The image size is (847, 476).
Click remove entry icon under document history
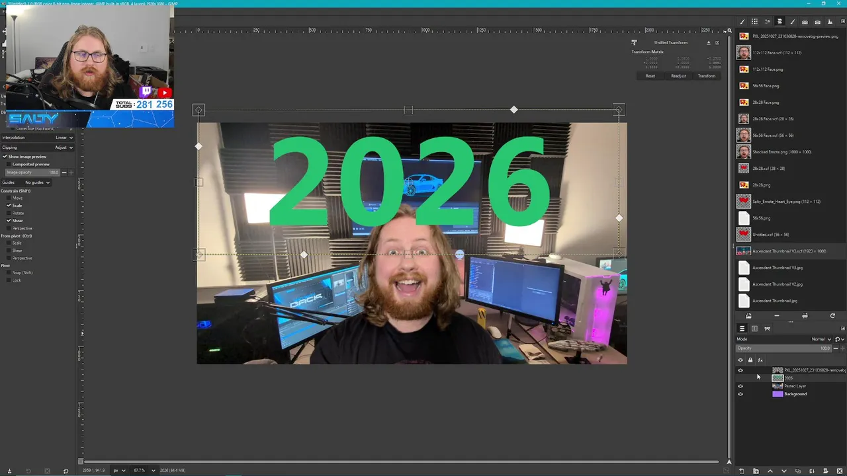click(x=777, y=316)
